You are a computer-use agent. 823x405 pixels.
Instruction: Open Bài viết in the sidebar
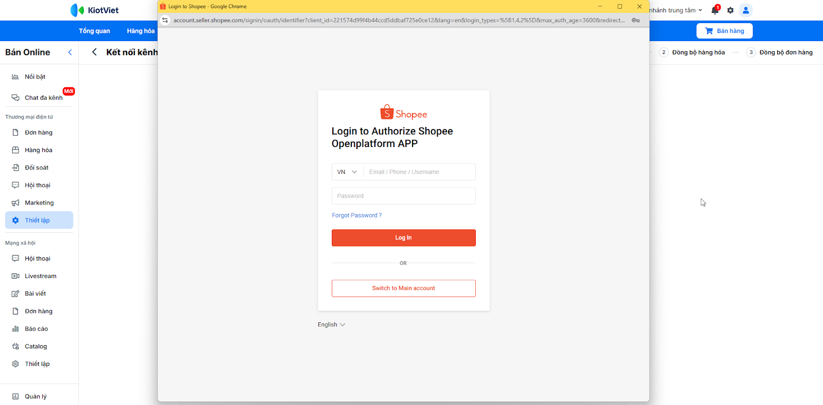39,293
